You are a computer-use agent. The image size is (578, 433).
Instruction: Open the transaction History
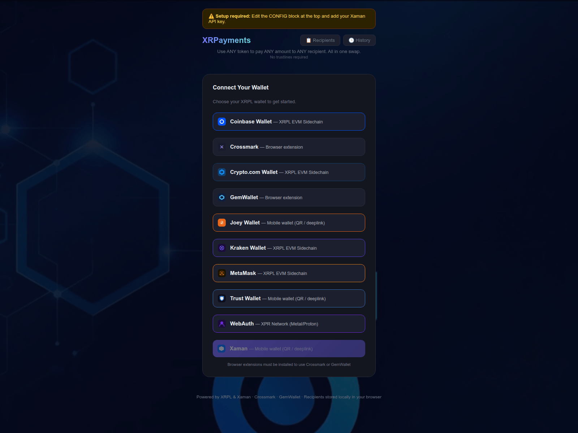click(359, 40)
